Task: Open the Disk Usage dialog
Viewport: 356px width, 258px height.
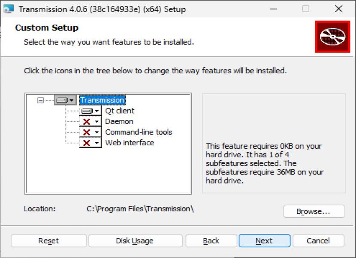Action: (135, 241)
